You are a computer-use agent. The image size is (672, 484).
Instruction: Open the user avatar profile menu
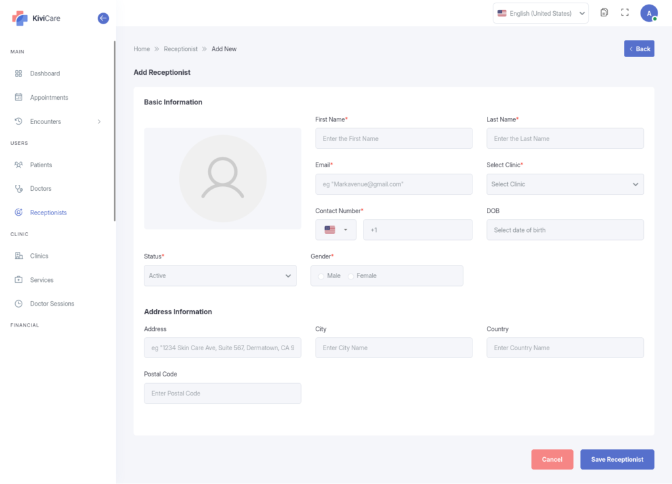(648, 13)
